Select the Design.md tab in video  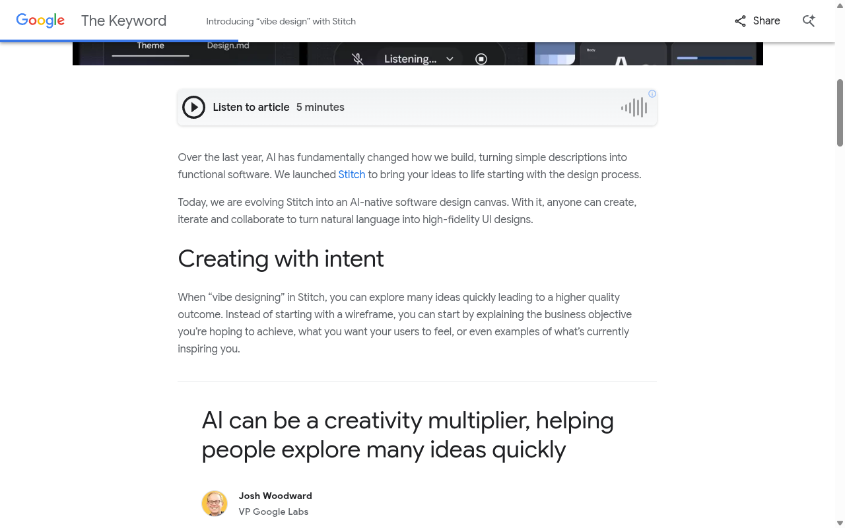(x=228, y=46)
